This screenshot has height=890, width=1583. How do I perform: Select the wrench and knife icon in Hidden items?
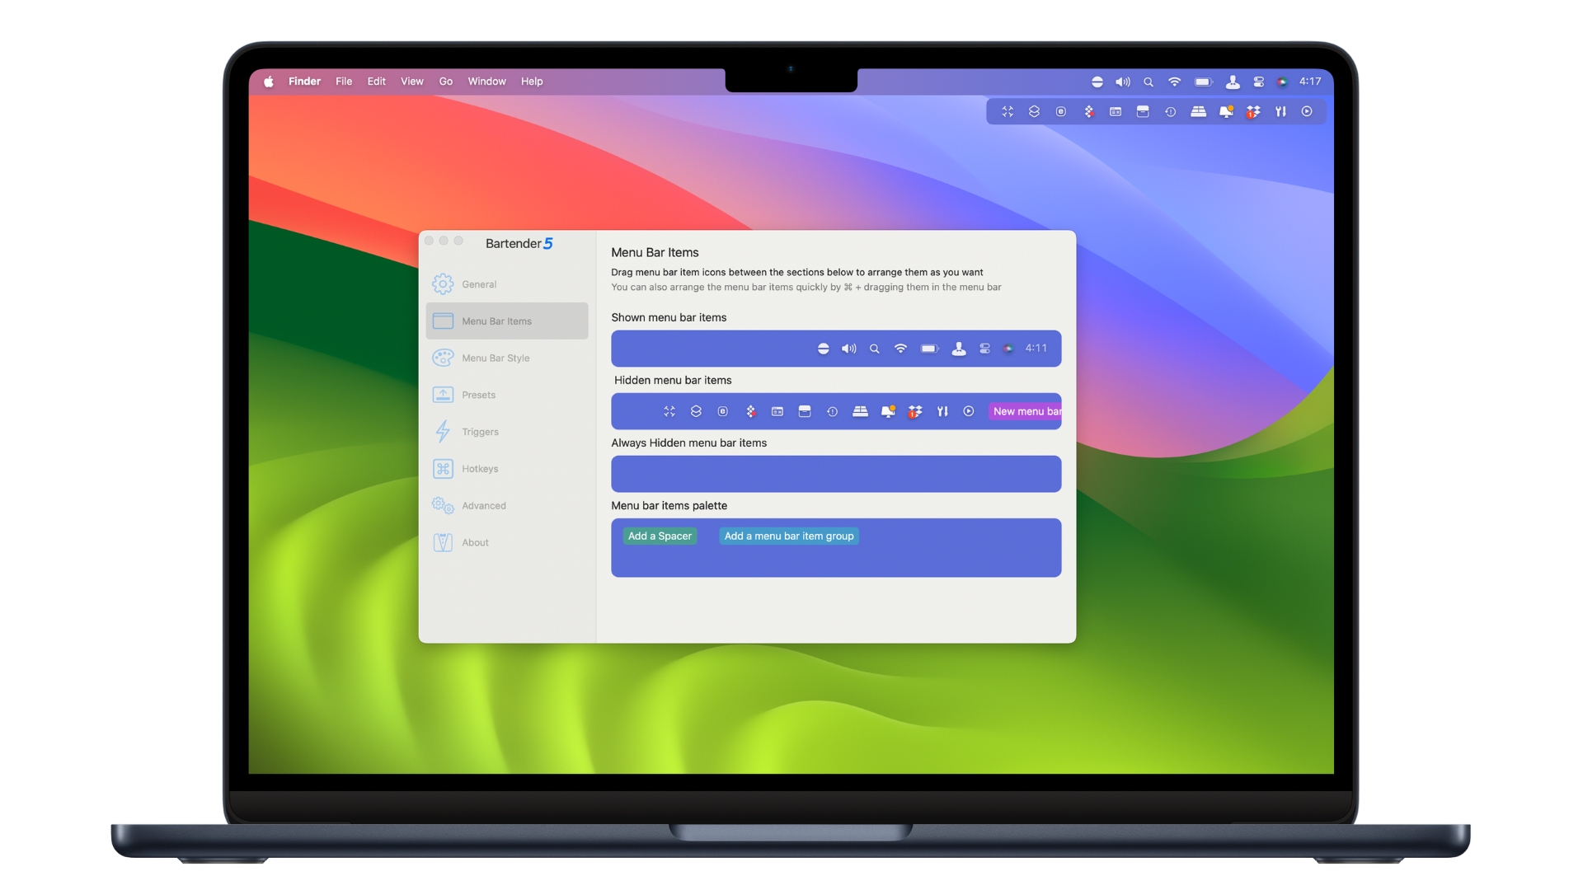click(942, 411)
